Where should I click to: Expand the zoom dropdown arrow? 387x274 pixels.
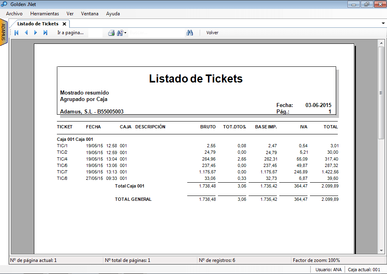[x=126, y=33]
